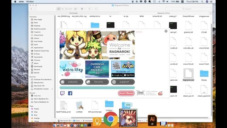Click the Spotlight search icon in menu bar
Screen dimensions: 227x128
(x=202, y=1)
